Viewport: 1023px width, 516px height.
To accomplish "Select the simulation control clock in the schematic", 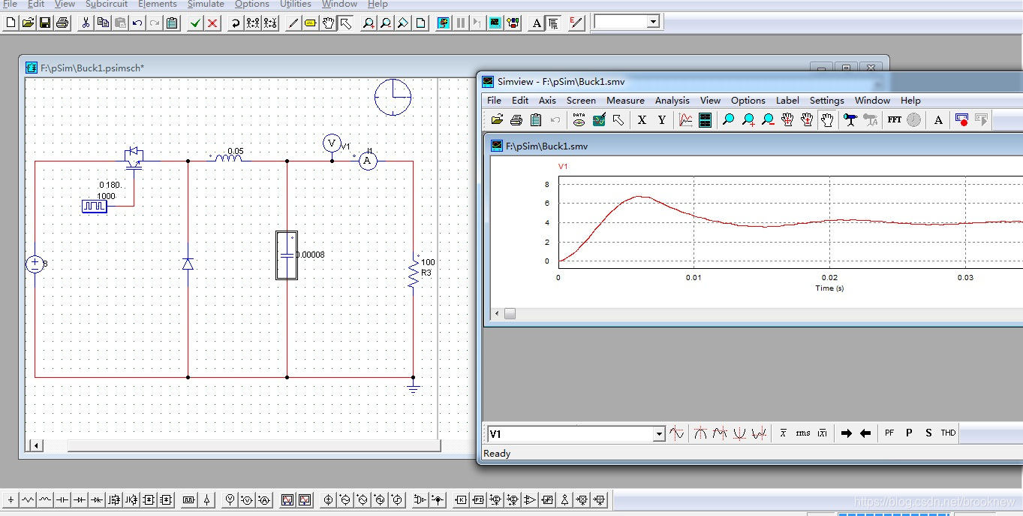I will tap(393, 97).
